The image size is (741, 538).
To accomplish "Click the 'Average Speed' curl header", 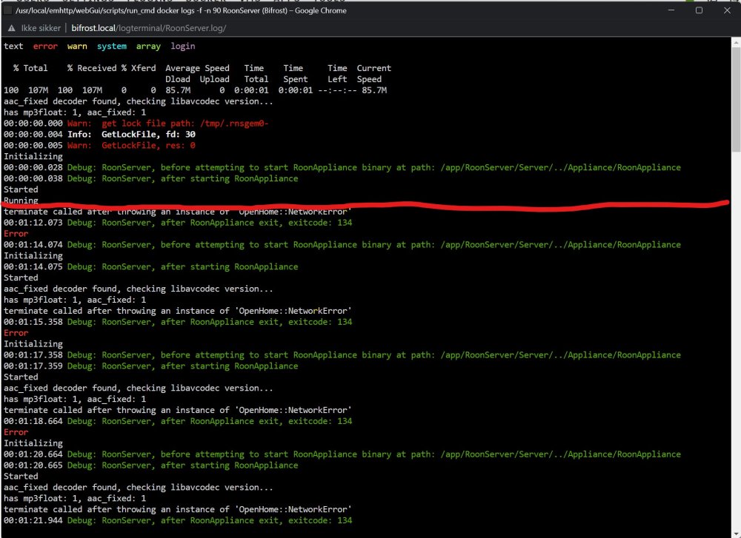I will [x=197, y=68].
